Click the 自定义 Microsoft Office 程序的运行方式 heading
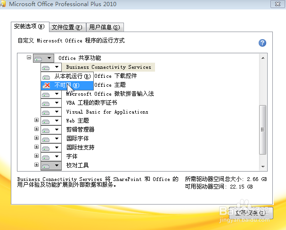This screenshot has width=286, height=230. [71, 41]
